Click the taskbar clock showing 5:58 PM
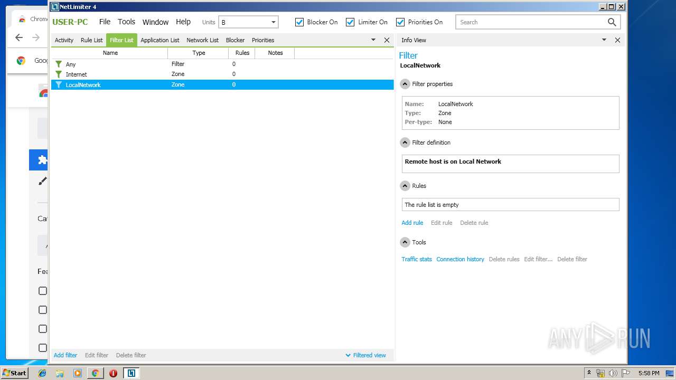 tap(649, 373)
